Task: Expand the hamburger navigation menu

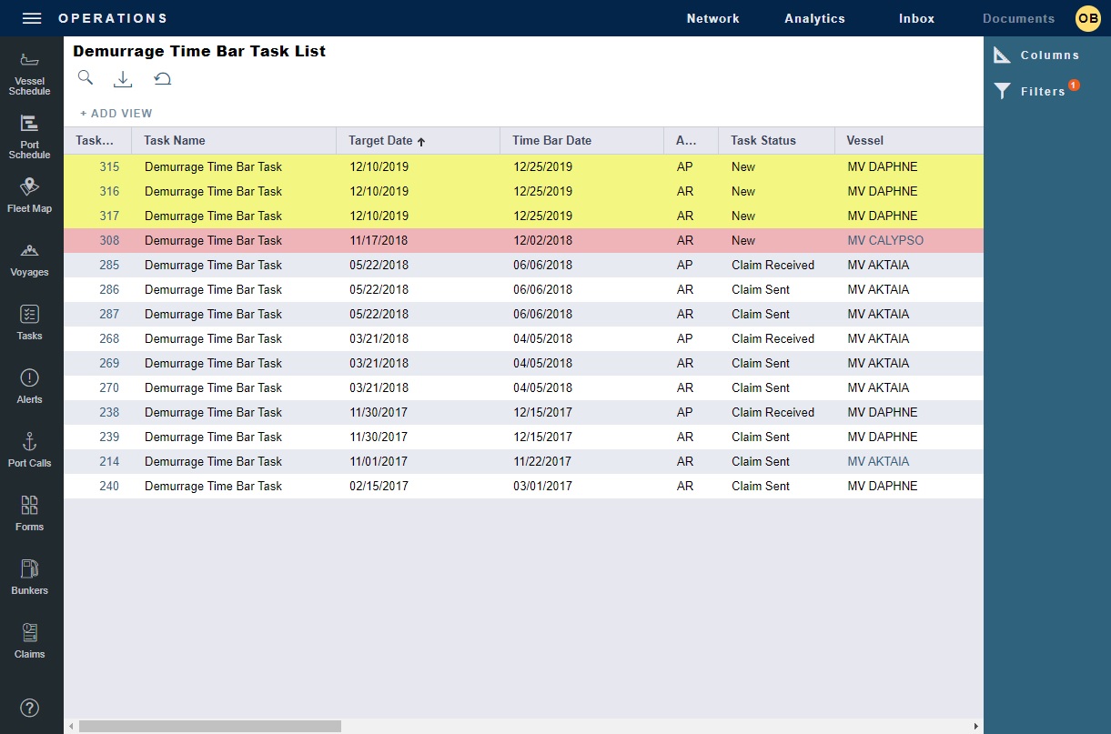Action: click(x=31, y=17)
